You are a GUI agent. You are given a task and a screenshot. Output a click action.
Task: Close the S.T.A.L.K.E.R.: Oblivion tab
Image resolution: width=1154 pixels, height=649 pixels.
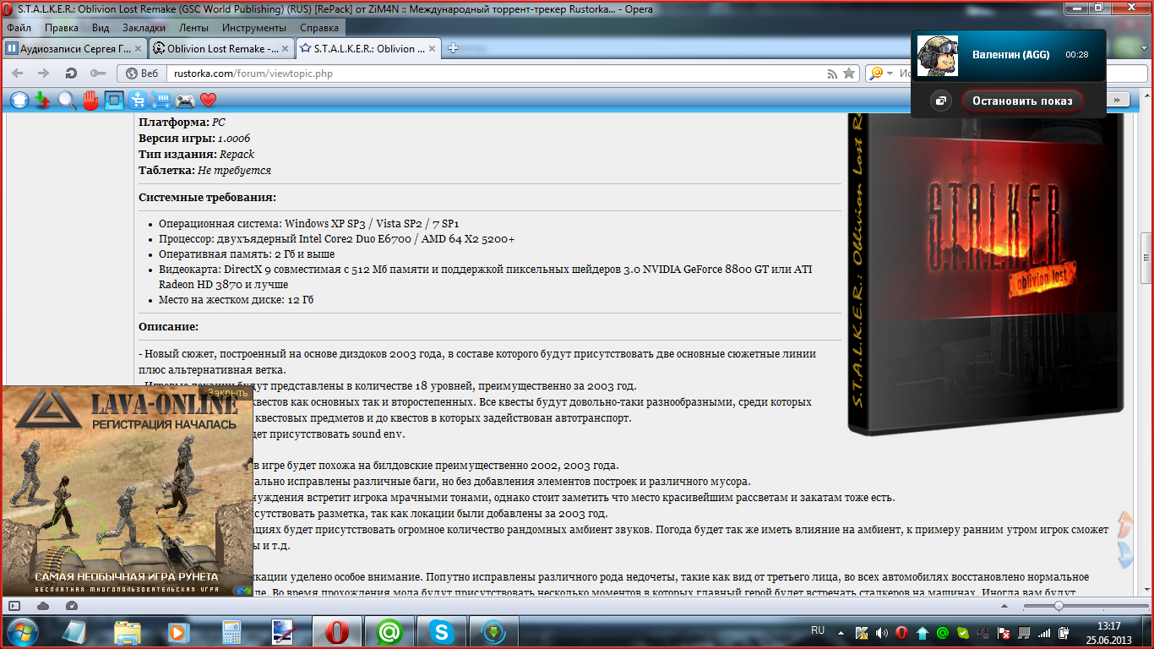click(432, 49)
